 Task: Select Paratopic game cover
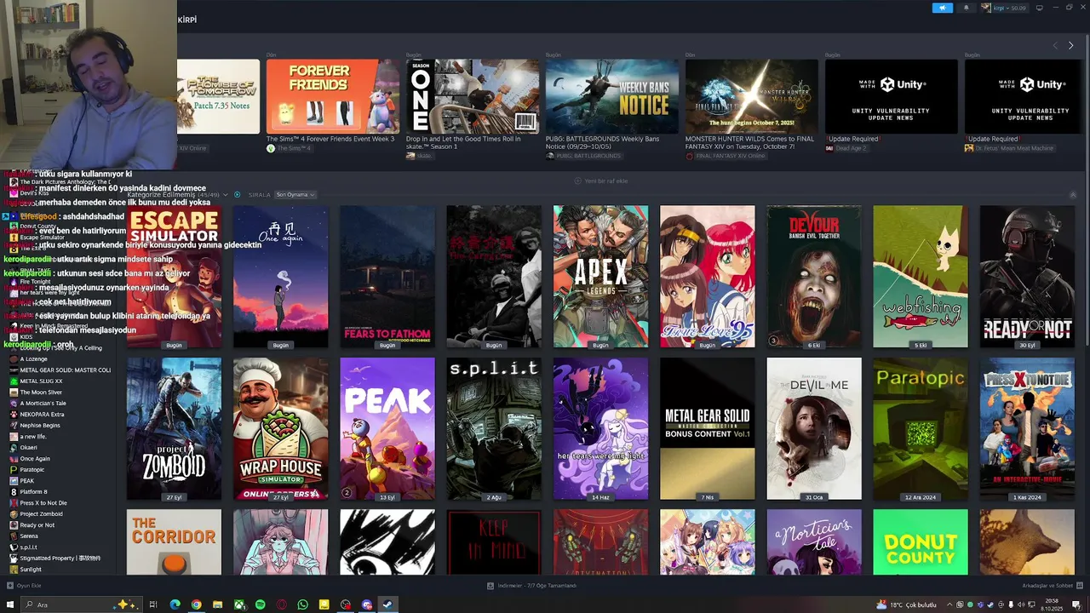921,428
